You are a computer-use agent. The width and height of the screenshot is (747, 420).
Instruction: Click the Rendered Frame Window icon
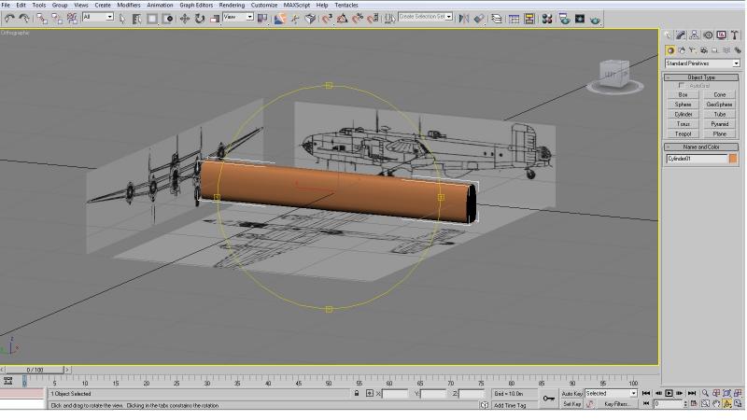[x=580, y=19]
